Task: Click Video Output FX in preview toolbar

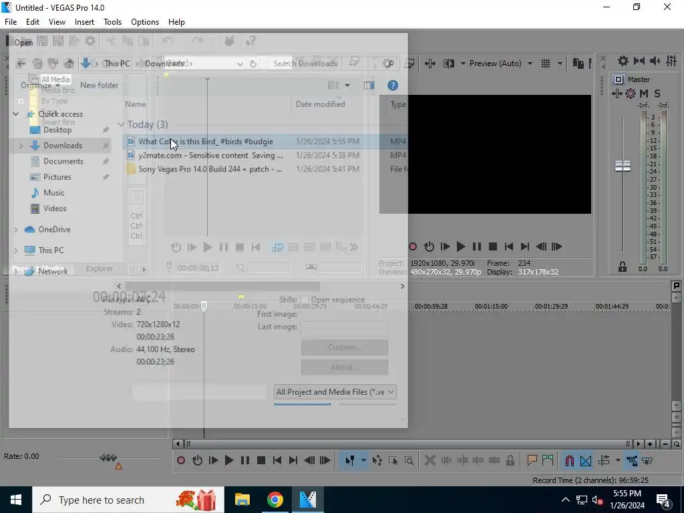Action: (430, 63)
